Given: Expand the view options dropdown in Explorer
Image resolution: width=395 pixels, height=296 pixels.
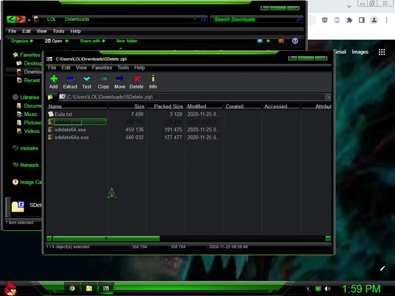Looking at the screenshot, I should pos(268,41).
